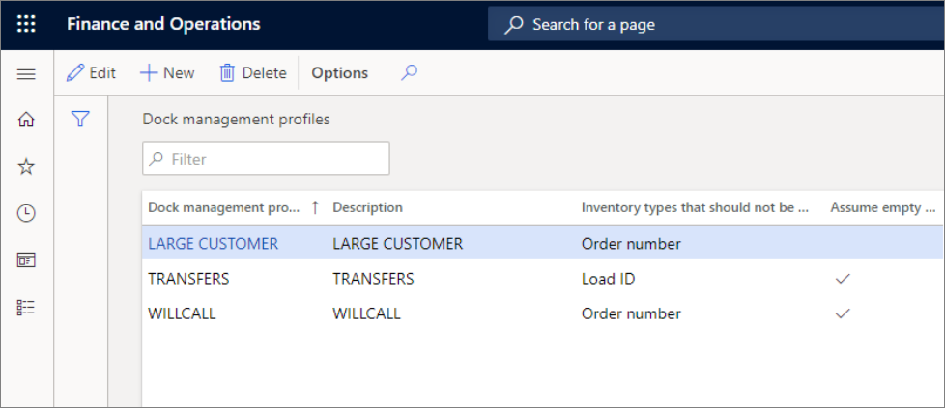This screenshot has width=945, height=408.
Task: Expand the navigation pane hamburger menu
Action: (x=26, y=74)
